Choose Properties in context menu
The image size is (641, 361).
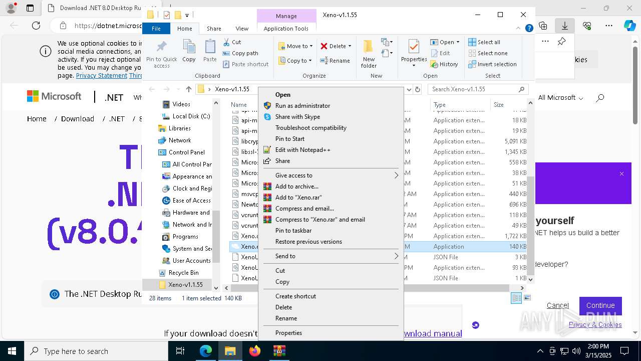tap(331, 333)
